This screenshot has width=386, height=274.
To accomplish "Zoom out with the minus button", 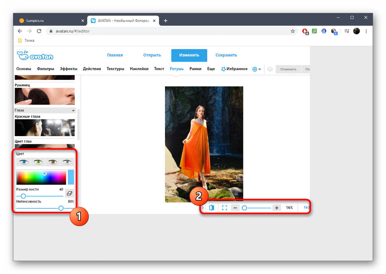I will coord(235,208).
